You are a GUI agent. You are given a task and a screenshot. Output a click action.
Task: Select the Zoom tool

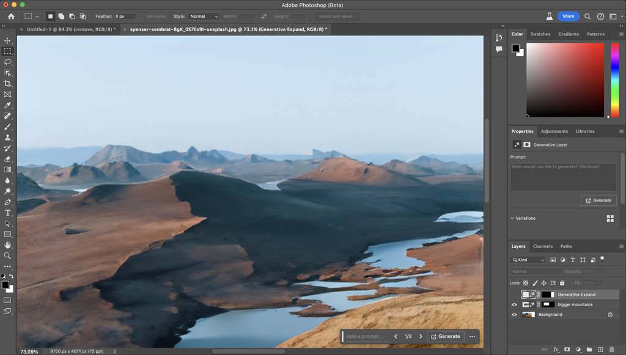(8, 256)
